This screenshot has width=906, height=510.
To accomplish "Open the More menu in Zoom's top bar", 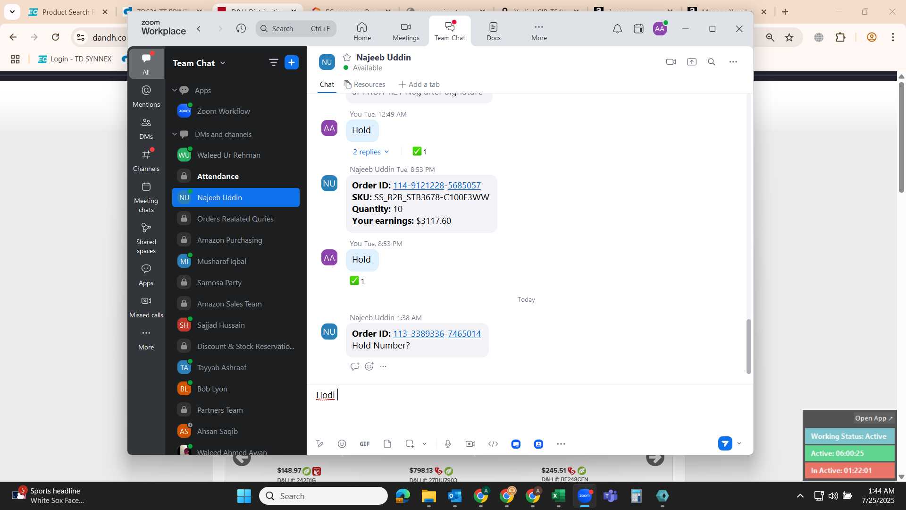I will click(539, 31).
